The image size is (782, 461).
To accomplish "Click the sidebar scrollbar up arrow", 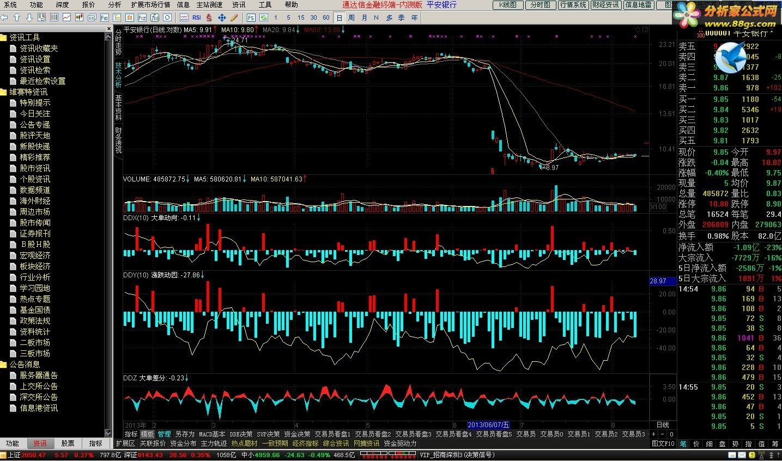I will (108, 37).
